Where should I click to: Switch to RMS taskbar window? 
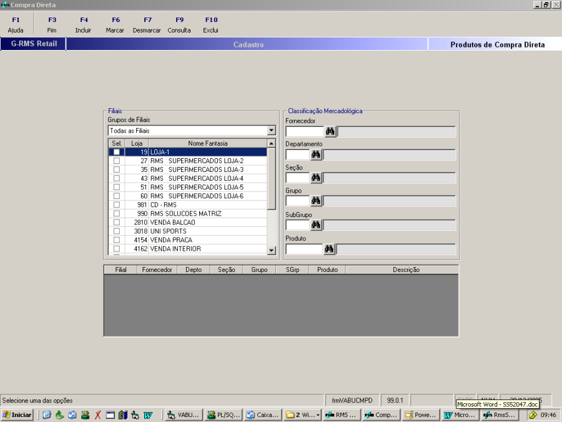click(x=342, y=415)
